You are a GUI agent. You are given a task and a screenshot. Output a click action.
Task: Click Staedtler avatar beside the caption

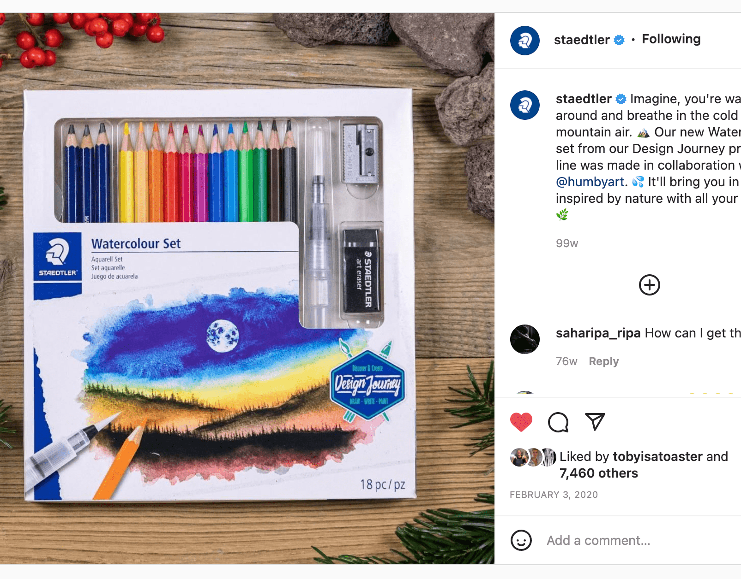pos(525,105)
